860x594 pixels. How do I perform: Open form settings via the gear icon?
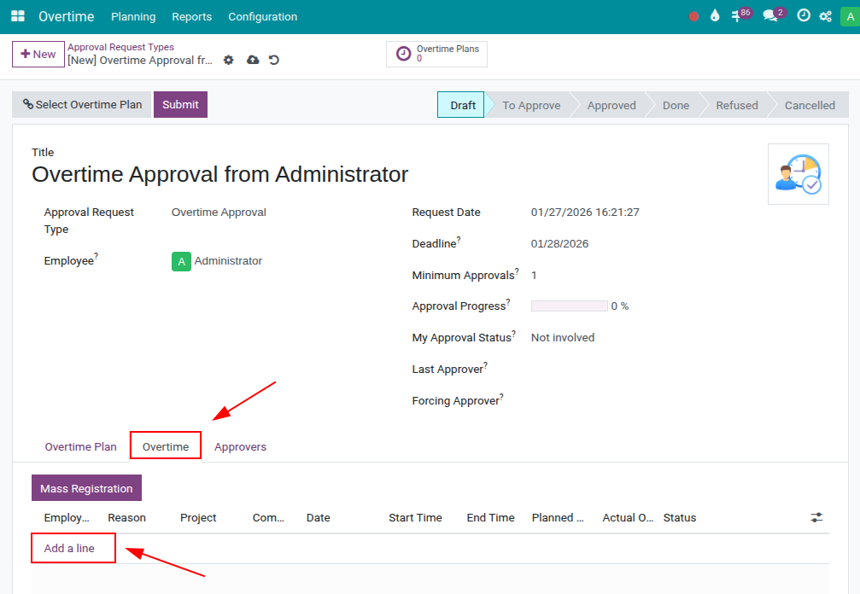coord(228,60)
